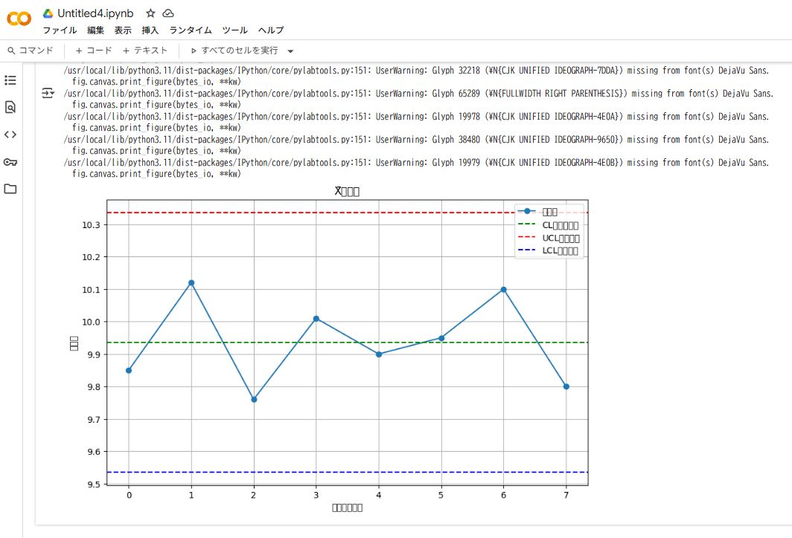792x538 pixels.
Task: Click the chart legend box
Action: 549,231
